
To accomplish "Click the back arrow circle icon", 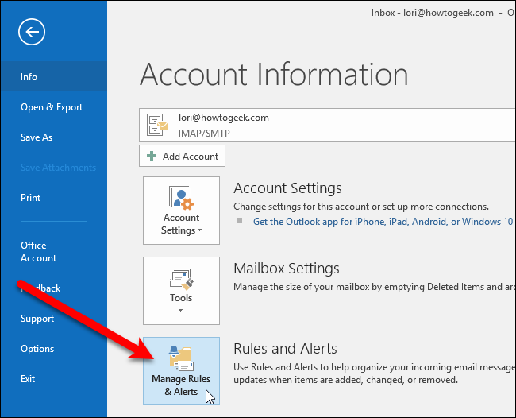I will pos(33,32).
